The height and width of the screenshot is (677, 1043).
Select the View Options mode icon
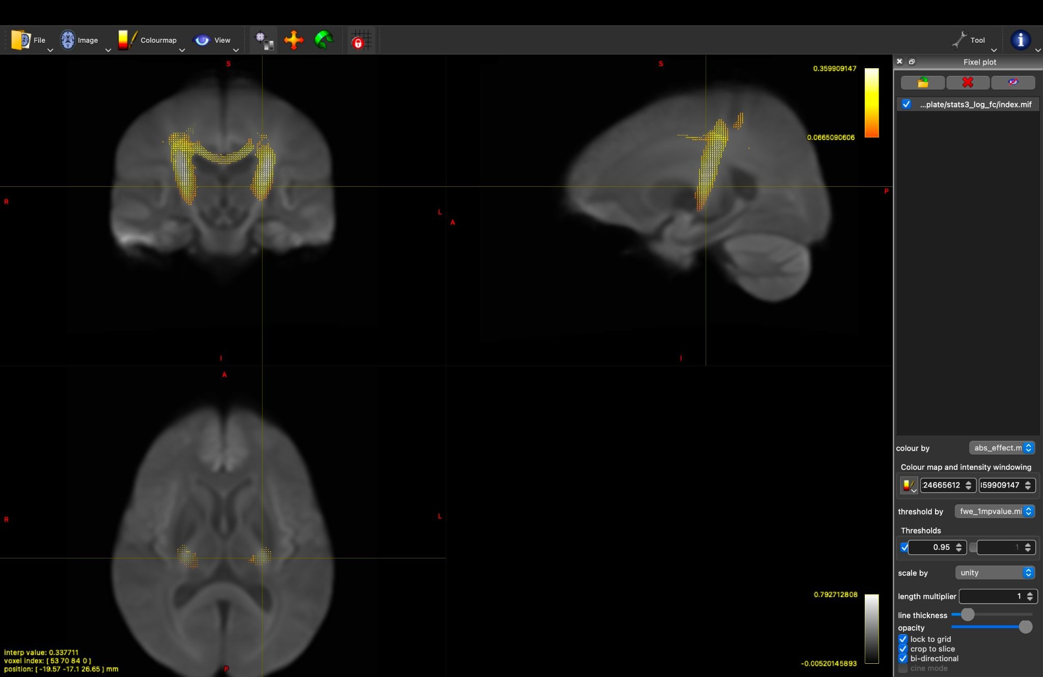pyautogui.click(x=264, y=40)
